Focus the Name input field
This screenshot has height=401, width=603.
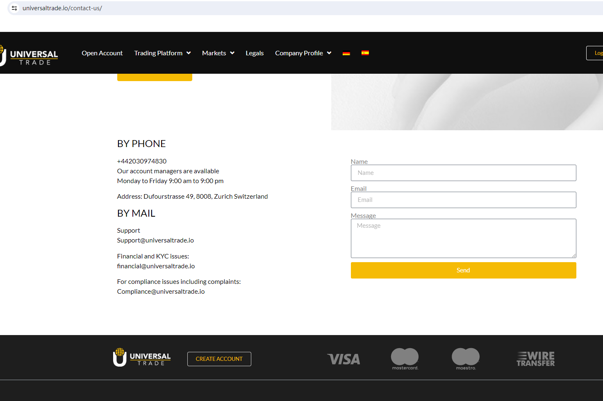point(463,173)
